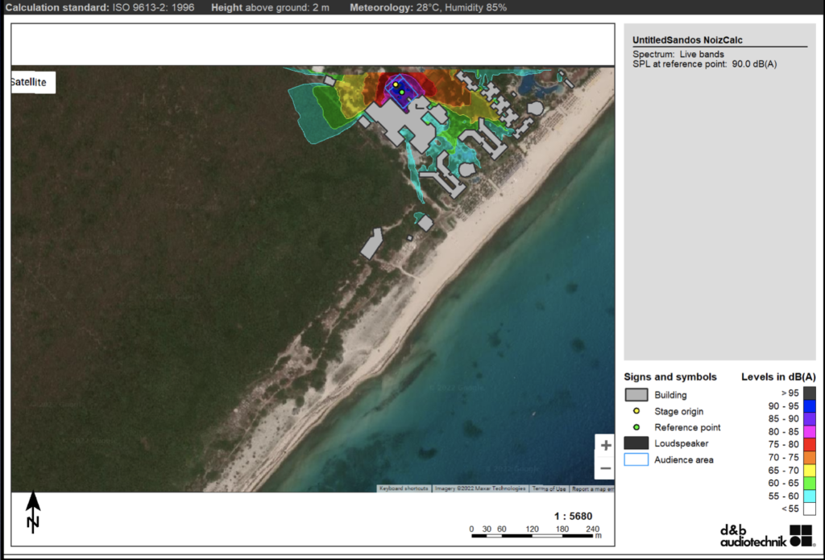This screenshot has width=825, height=560.
Task: Select the red 75 - 80 dB level swatch
Action: click(x=809, y=444)
